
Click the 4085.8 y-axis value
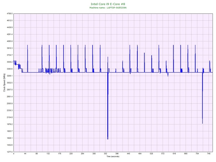coord(10,41)
